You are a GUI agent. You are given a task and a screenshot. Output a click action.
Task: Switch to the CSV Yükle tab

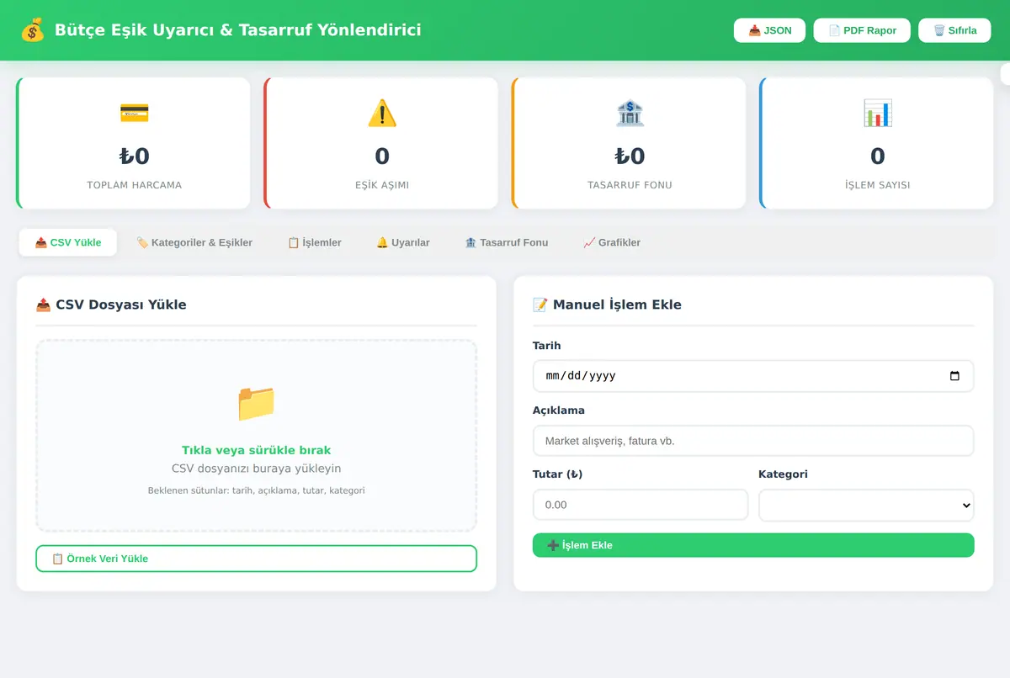pos(68,242)
